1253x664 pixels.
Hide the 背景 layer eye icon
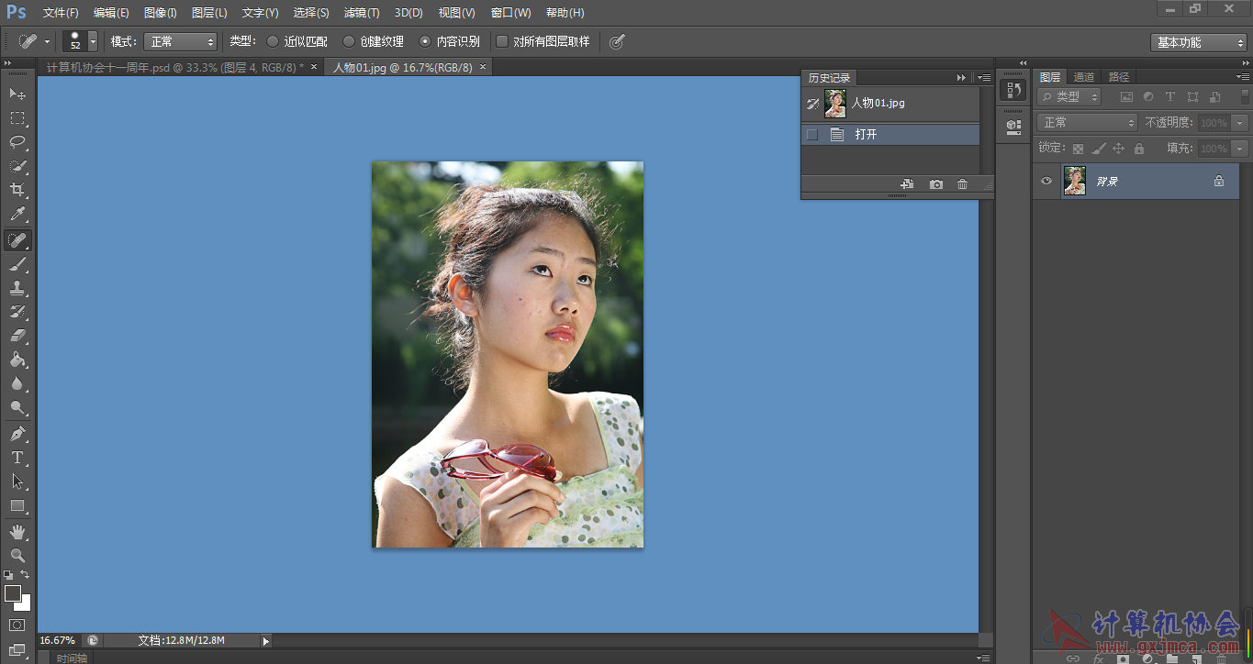(x=1046, y=181)
